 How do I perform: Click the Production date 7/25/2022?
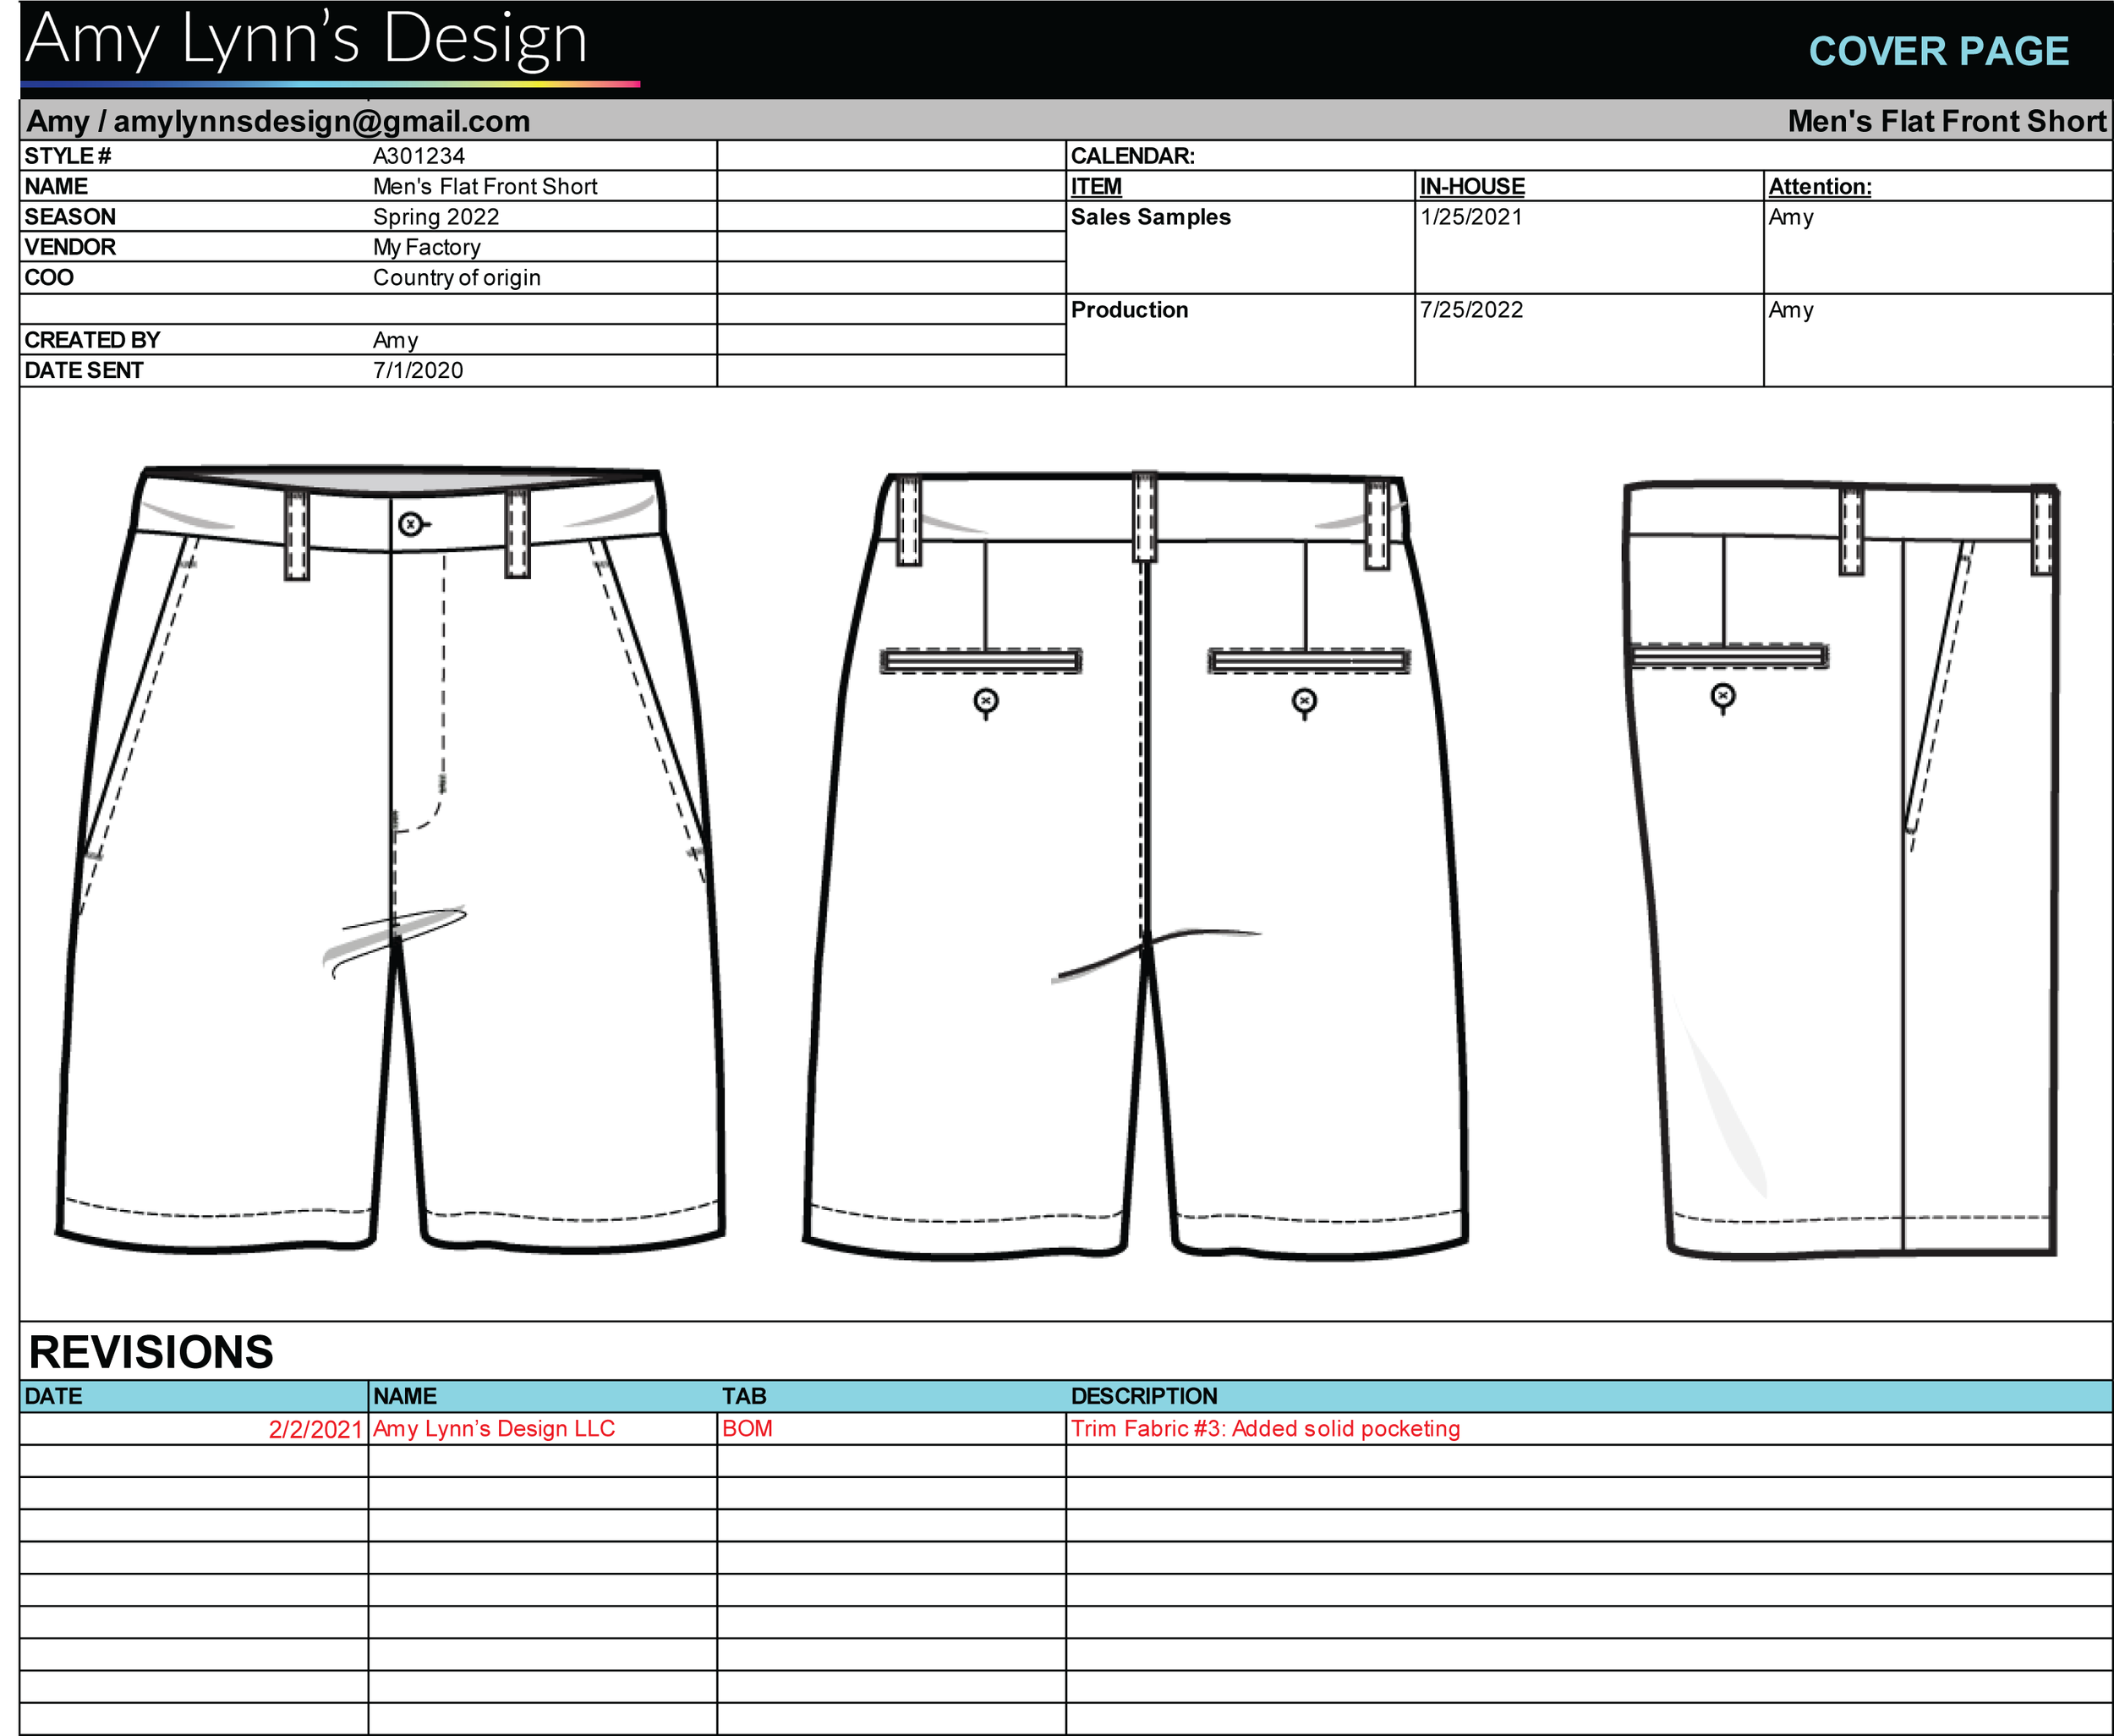tap(1471, 310)
